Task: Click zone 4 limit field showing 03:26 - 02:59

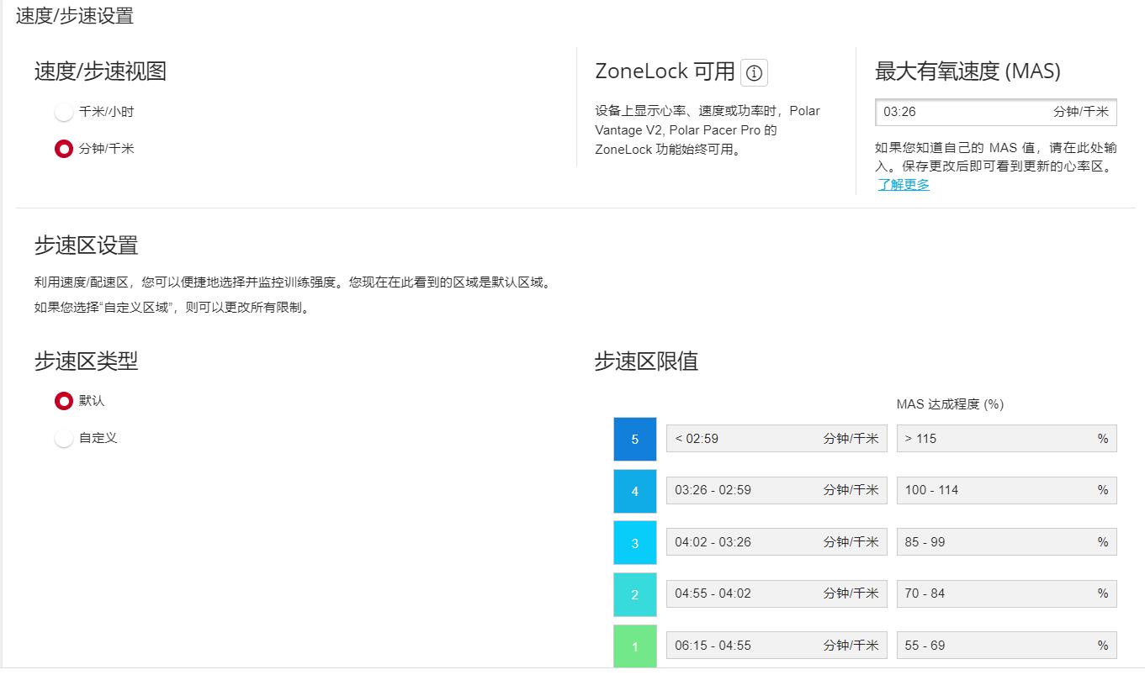Action: [x=776, y=490]
